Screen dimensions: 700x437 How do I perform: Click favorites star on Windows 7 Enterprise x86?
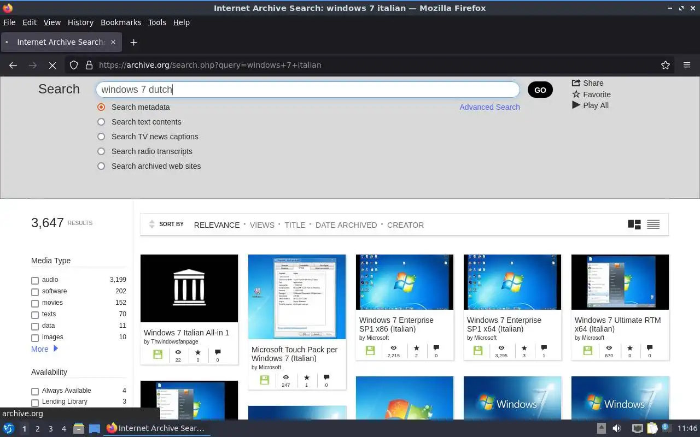[416, 348]
